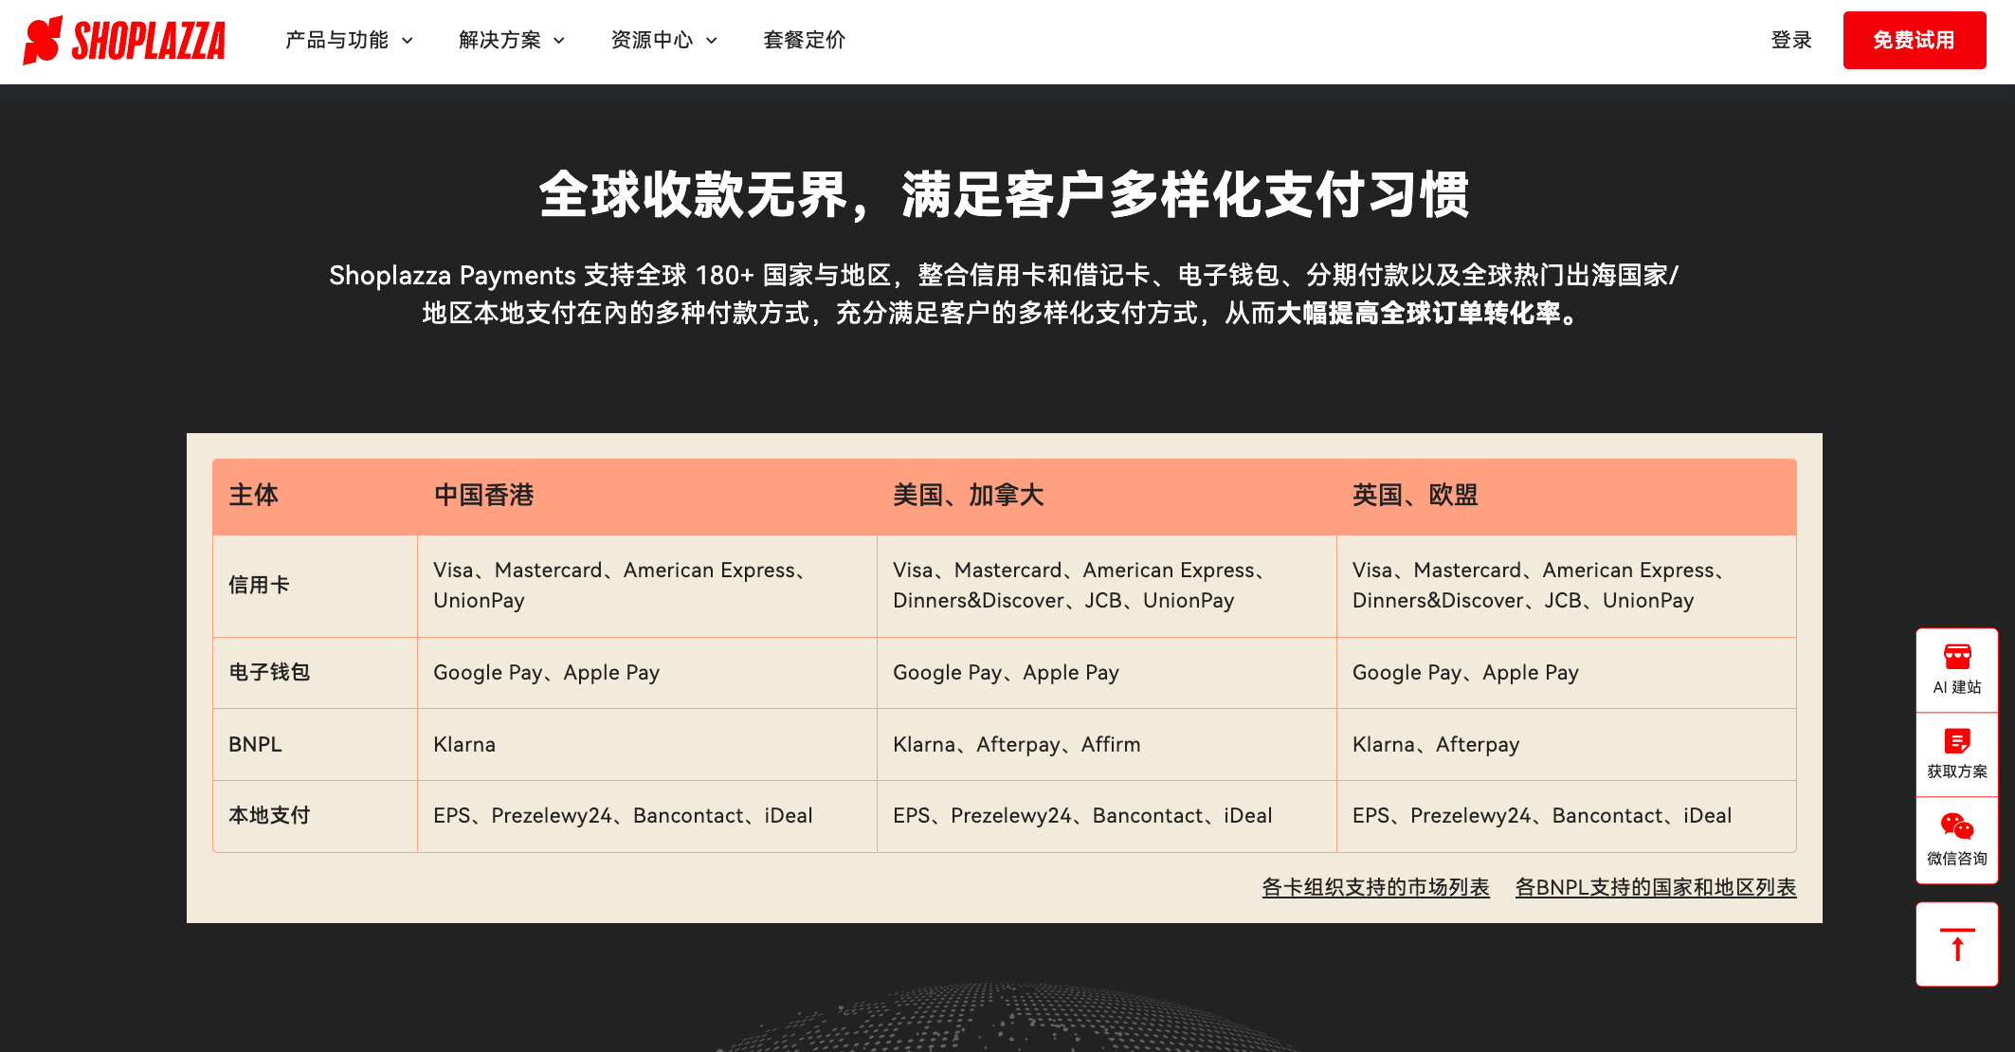
Task: Expand the 解决方案 dropdown chevron
Action: click(559, 41)
